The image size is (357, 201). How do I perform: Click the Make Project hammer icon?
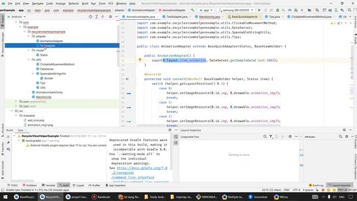tap(192, 10)
